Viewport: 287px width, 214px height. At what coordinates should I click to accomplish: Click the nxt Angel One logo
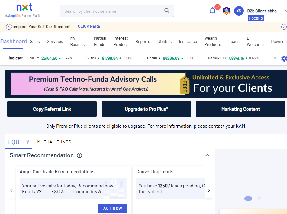[x=24, y=11]
